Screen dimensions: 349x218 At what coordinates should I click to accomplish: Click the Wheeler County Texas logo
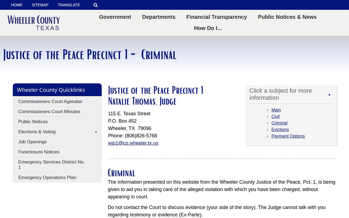34,23
